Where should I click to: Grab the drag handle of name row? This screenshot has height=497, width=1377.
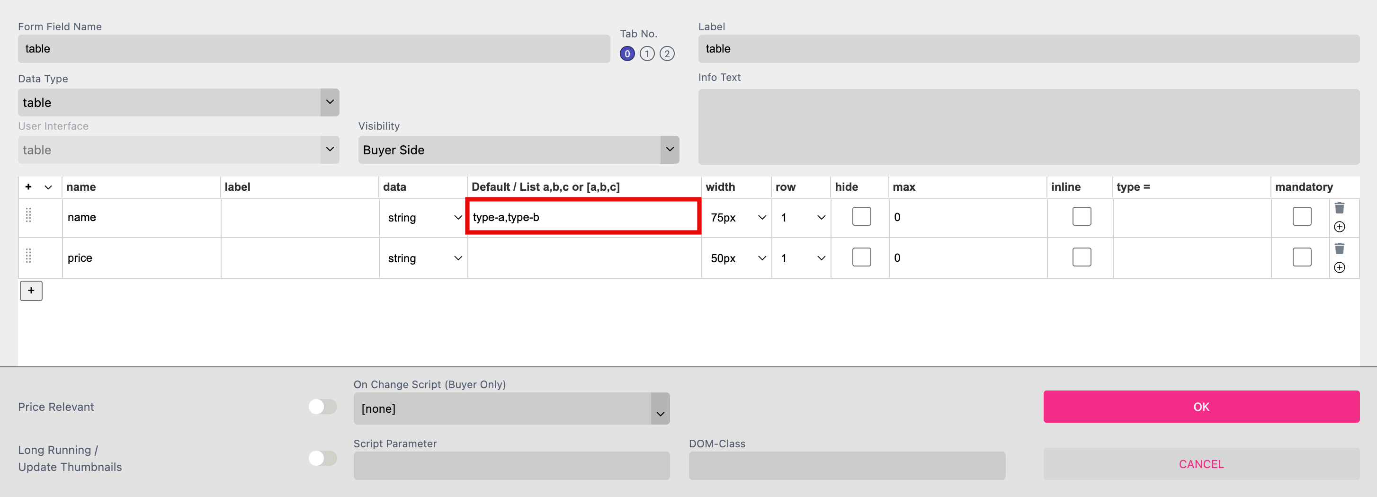coord(28,215)
